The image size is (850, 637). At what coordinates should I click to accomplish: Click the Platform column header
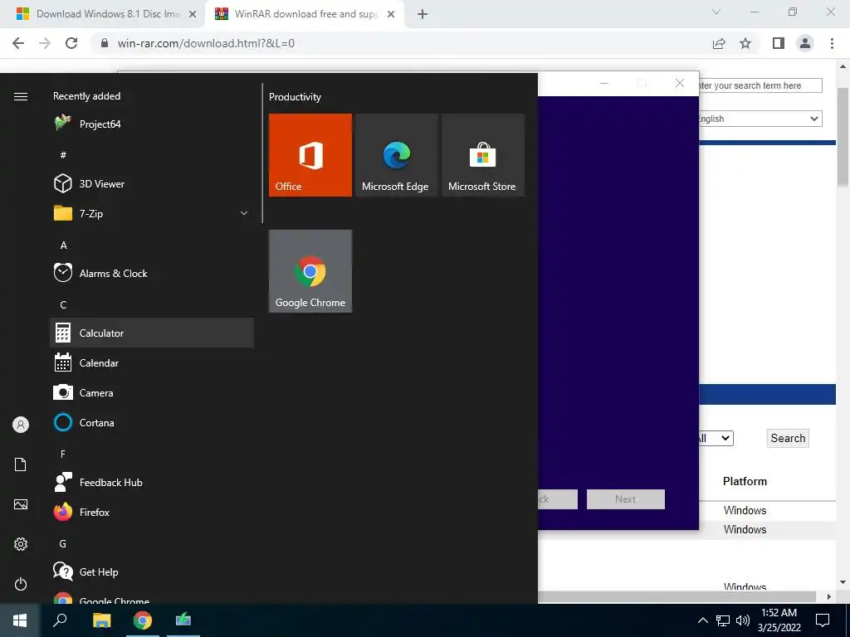click(745, 482)
